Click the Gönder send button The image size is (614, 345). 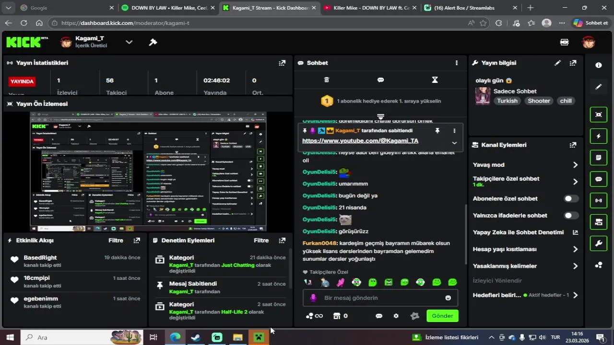[442, 316]
